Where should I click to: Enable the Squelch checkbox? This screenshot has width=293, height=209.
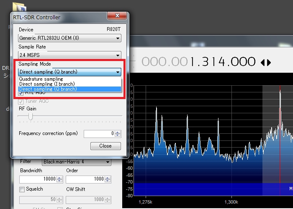[x=22, y=189]
